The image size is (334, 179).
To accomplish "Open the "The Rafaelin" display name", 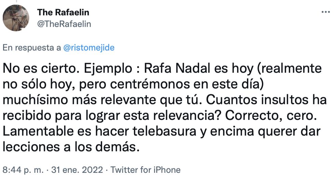I will 63,13.
